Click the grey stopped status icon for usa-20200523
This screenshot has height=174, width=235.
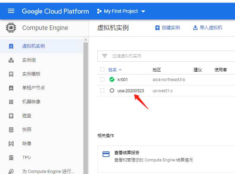coord(112,90)
